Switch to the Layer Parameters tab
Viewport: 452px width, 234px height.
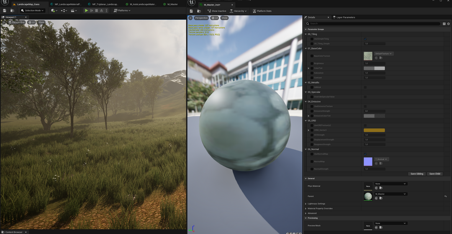[345, 18]
